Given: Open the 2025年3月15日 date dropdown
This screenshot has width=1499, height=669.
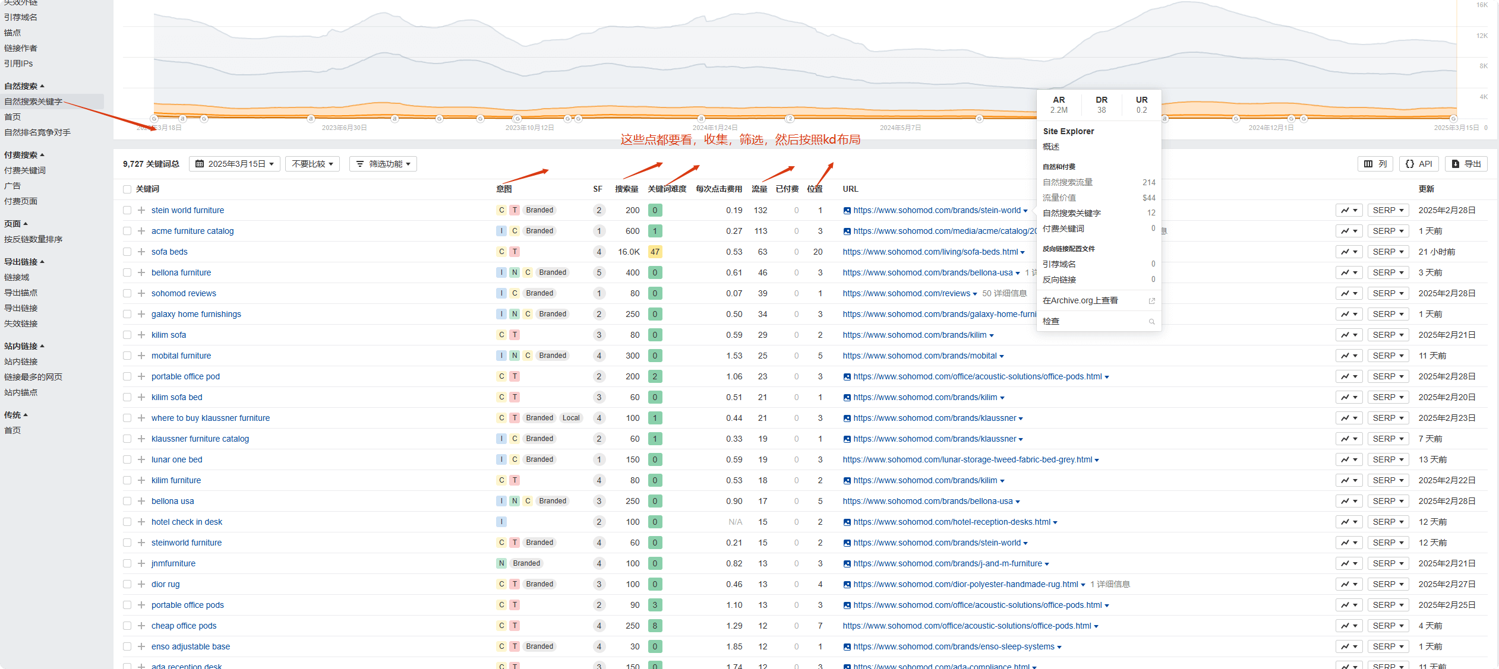Looking at the screenshot, I should coord(235,164).
